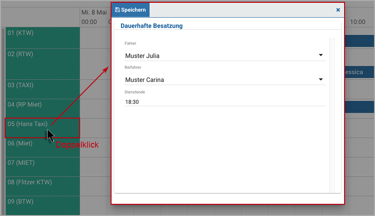This screenshot has width=375, height=216.
Task: Select vehicle row 05 (Hans Taxi)
Action: point(43,128)
